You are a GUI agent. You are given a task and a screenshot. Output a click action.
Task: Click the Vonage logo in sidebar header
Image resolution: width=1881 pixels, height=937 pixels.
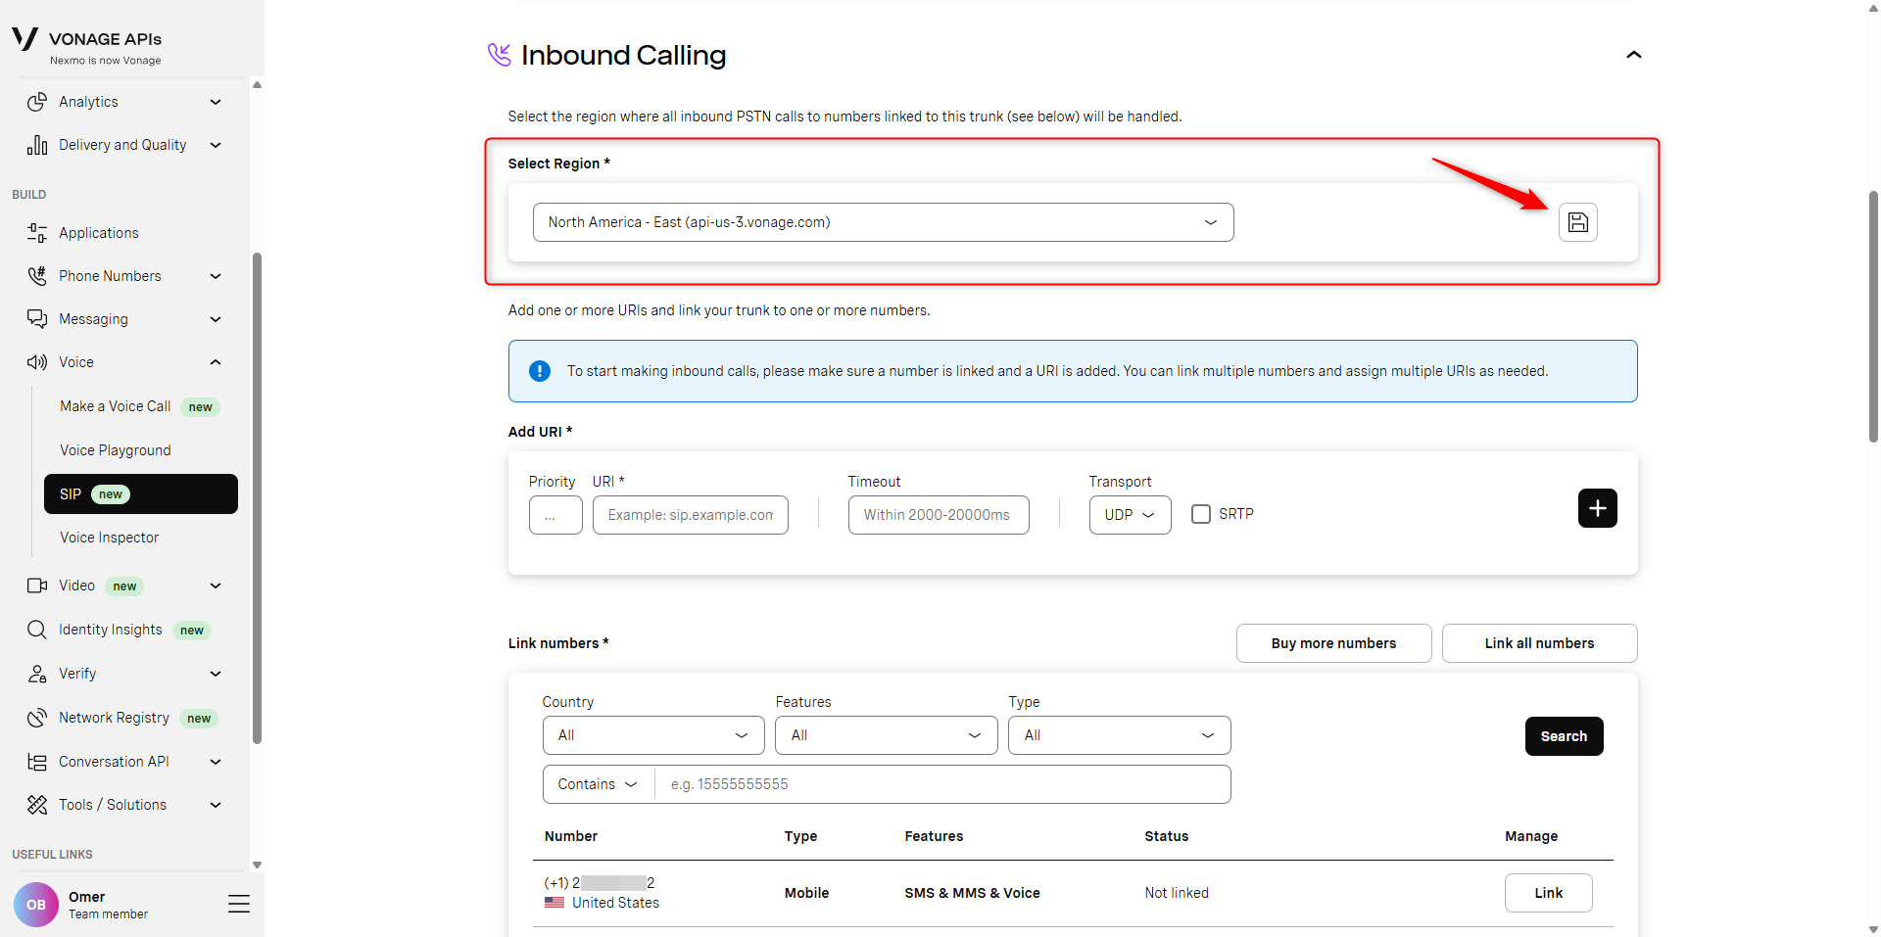click(25, 39)
